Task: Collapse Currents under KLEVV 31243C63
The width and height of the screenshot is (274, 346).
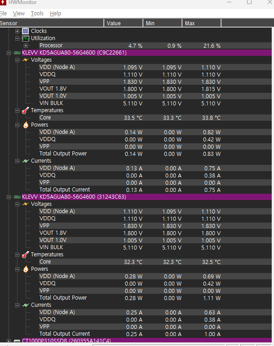Action: [x=17, y=305]
